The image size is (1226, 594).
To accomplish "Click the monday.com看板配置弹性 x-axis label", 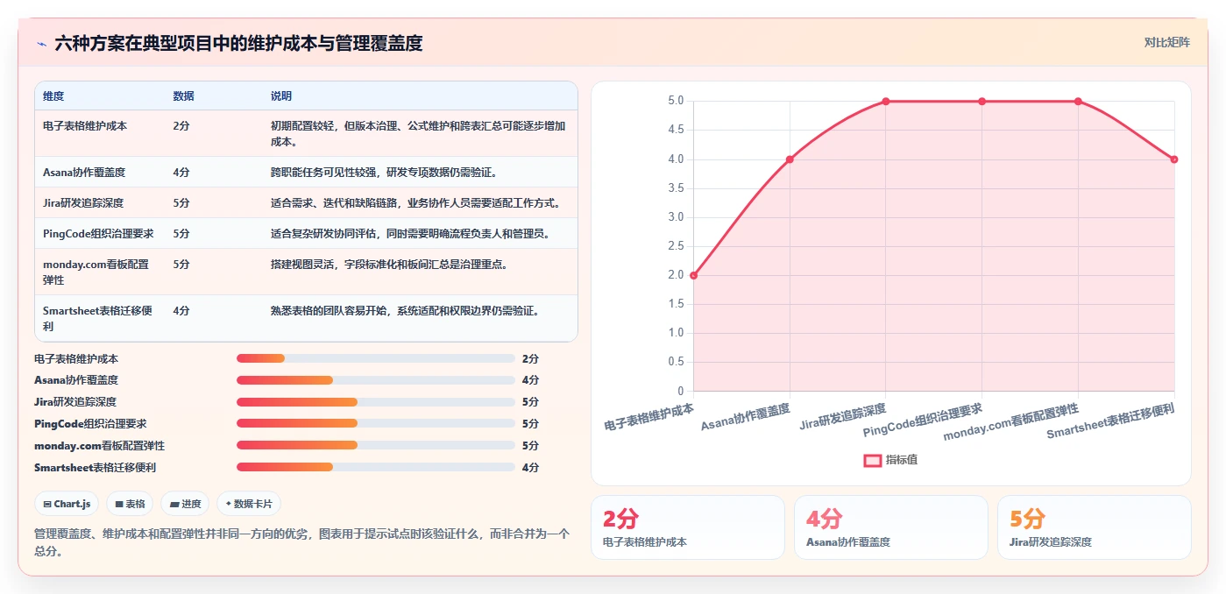I will (x=1011, y=421).
